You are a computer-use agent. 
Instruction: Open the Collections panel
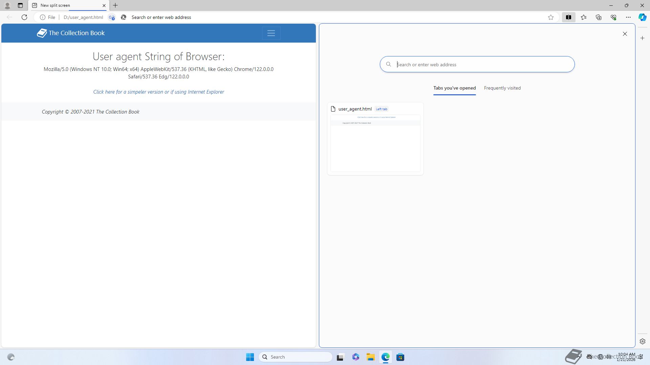pos(599,17)
